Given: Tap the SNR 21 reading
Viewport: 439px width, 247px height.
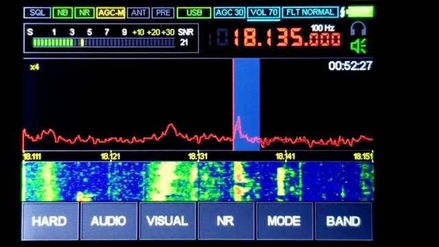Looking at the screenshot, I should [x=185, y=37].
